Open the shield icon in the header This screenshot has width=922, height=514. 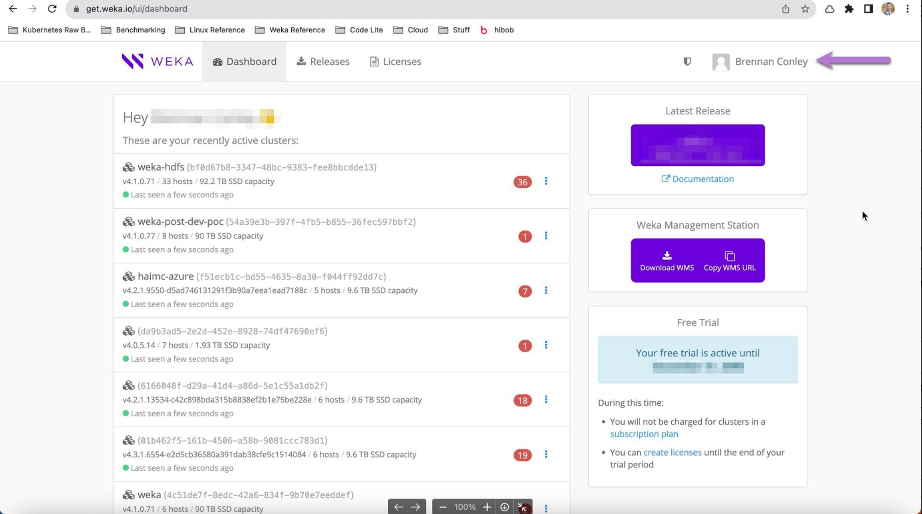(x=687, y=61)
